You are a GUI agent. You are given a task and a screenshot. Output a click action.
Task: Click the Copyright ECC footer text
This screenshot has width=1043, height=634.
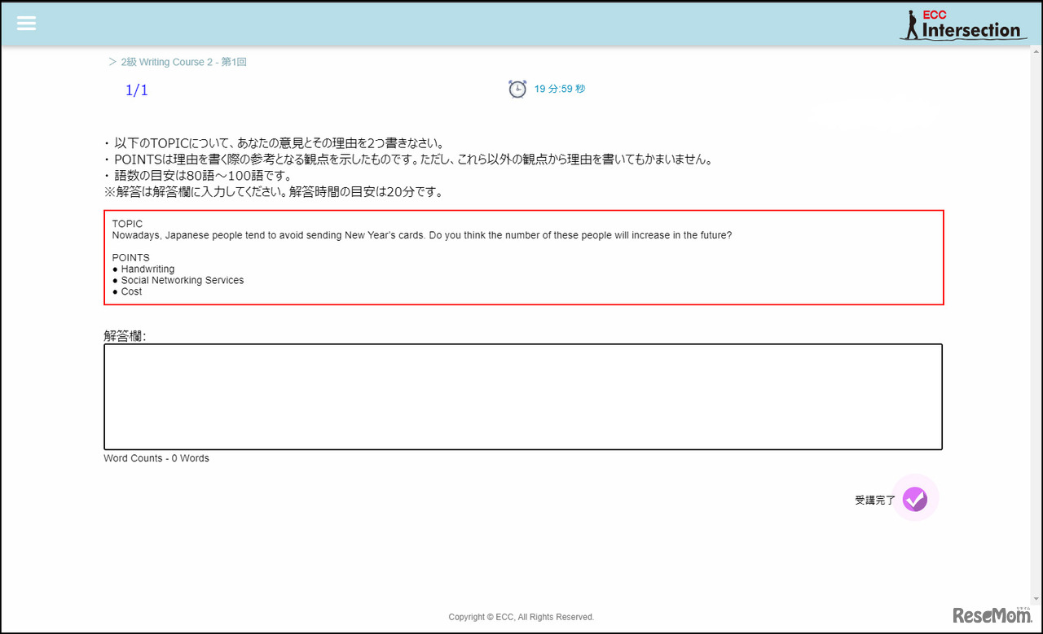tap(521, 616)
